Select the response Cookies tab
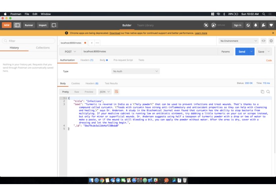Screen dimensions: 276x196 (75, 83)
